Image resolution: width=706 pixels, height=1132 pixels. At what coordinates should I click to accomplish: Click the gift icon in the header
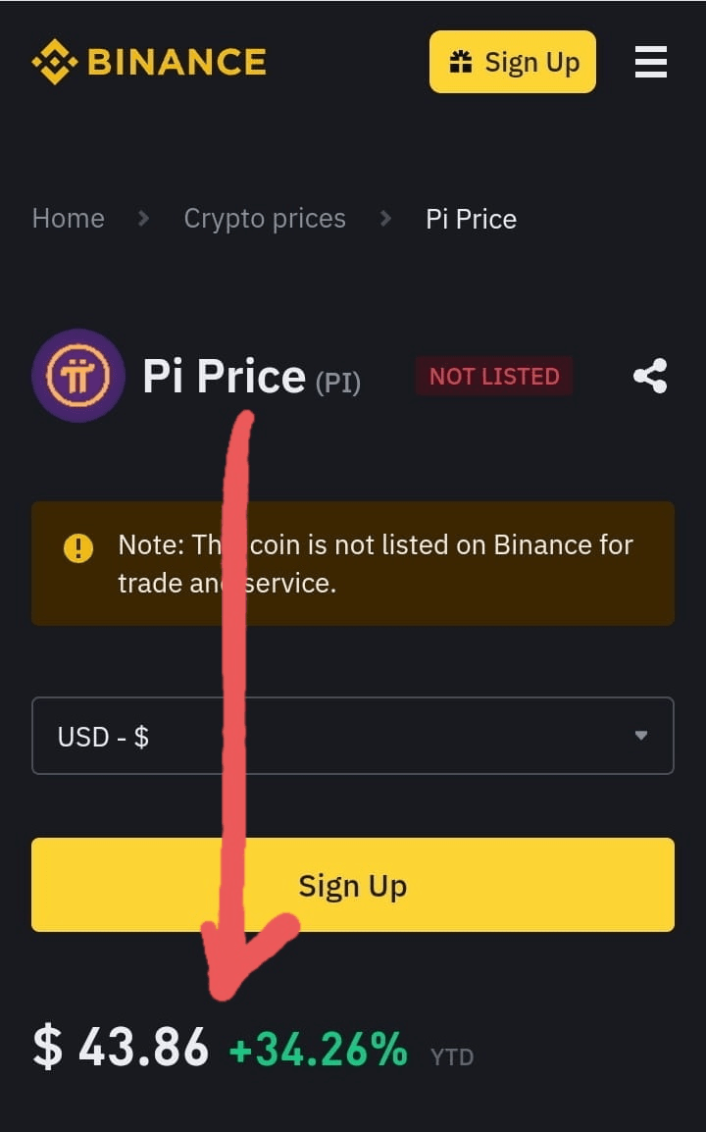(460, 62)
